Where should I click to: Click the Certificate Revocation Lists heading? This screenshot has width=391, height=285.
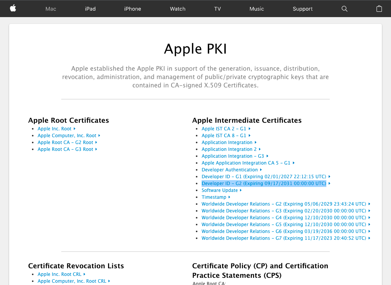coord(76,266)
